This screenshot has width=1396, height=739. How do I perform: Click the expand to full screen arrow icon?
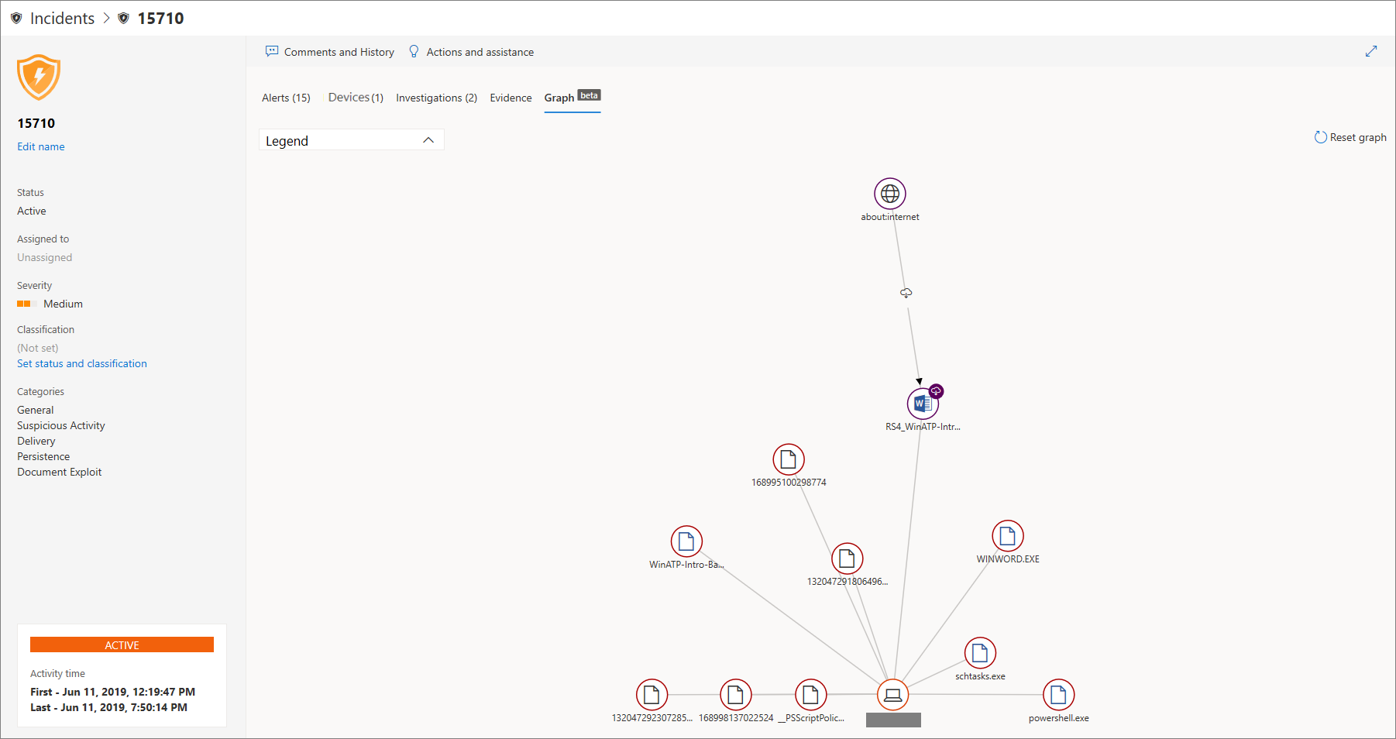tap(1371, 51)
